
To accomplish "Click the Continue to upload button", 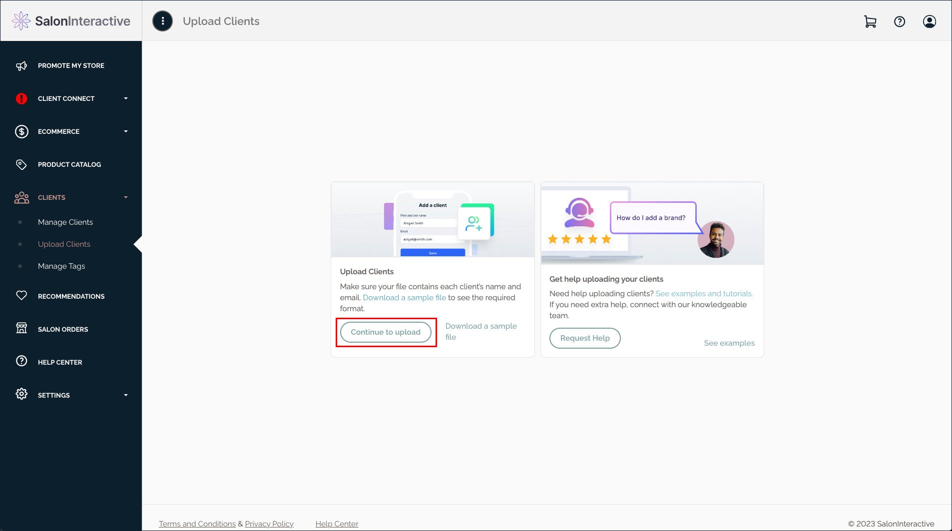I will tap(386, 332).
